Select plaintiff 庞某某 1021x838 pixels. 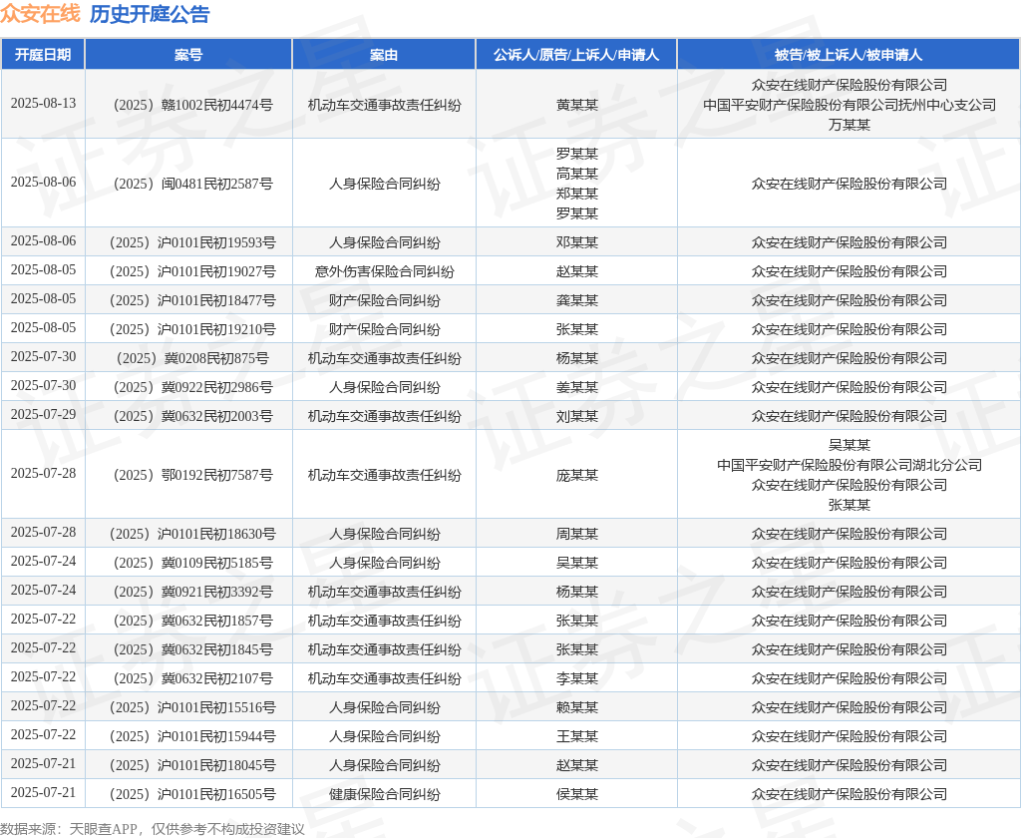click(x=577, y=475)
